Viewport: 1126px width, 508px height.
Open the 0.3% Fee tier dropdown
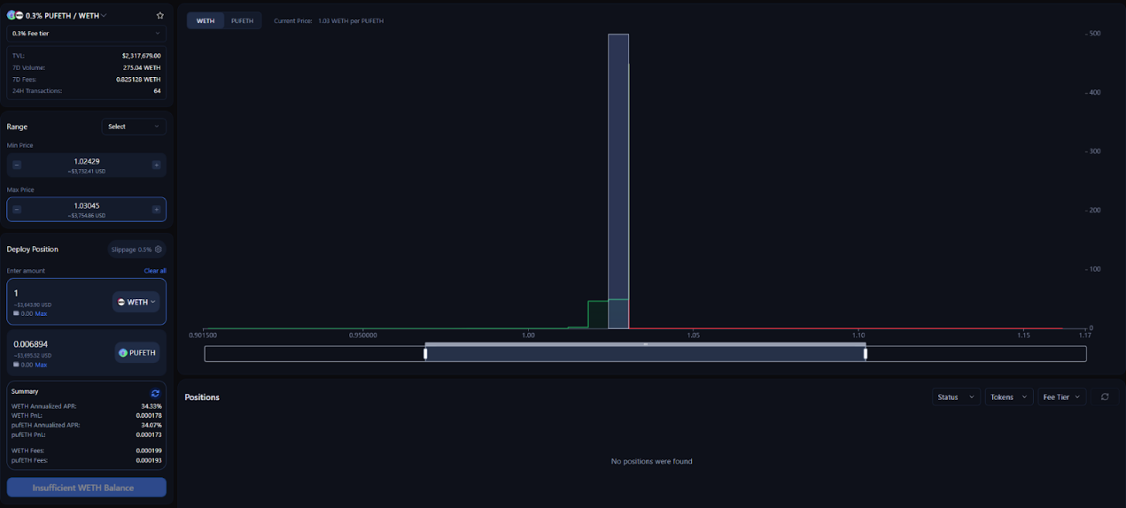86,34
